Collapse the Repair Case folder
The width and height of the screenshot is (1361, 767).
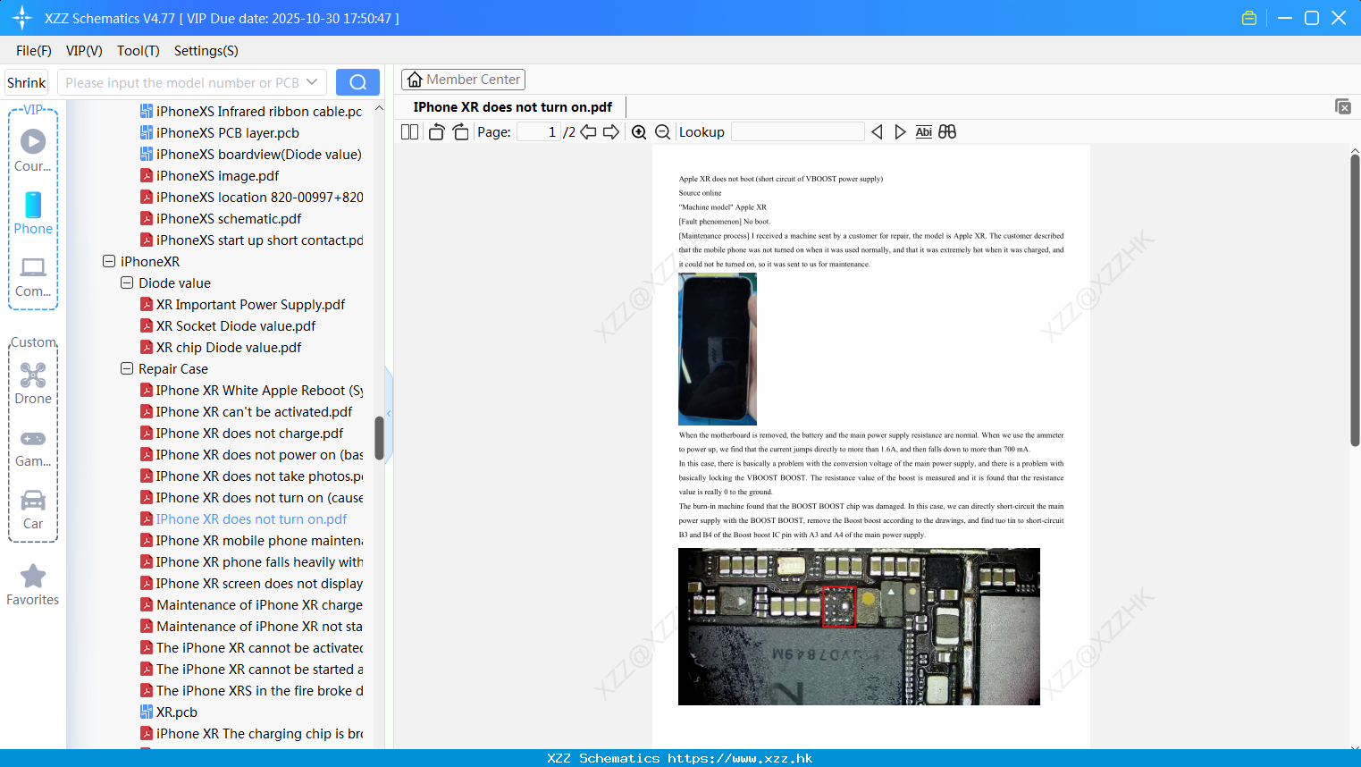point(127,368)
